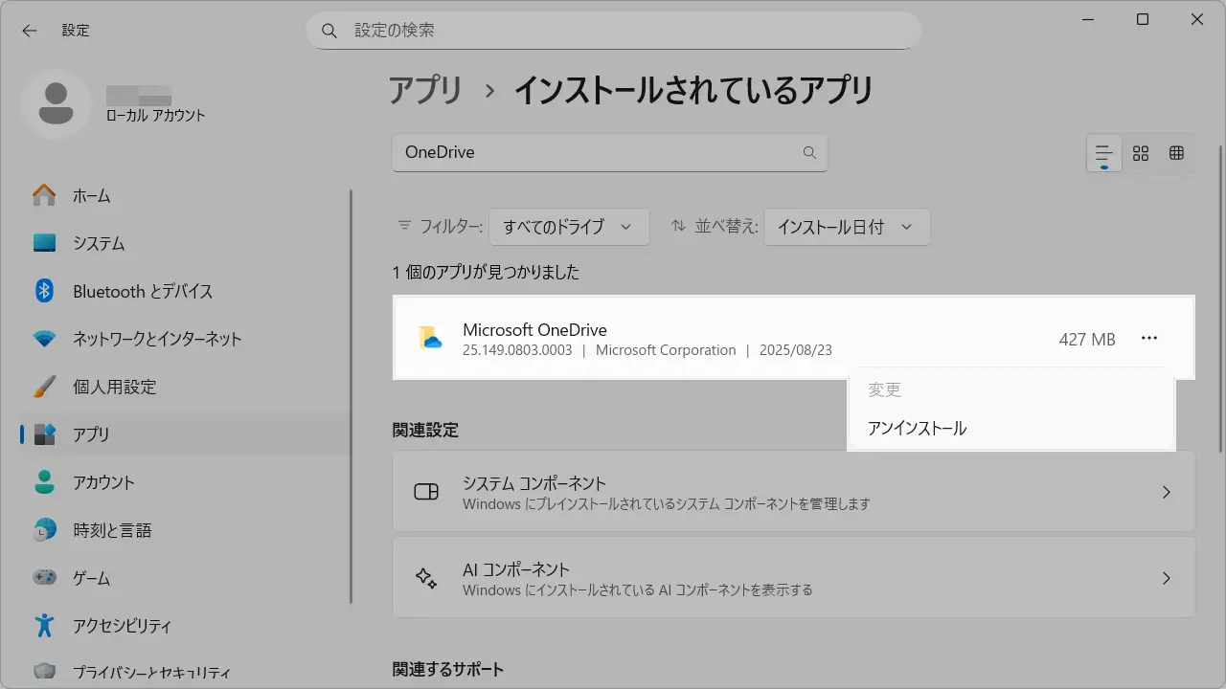The width and height of the screenshot is (1226, 689).
Task: Open the three-dot menu for Microsoft OneDrive
Action: tap(1149, 338)
